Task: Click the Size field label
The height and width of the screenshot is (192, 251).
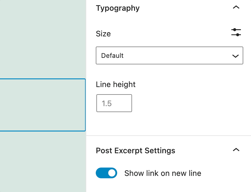Action: [x=103, y=34]
